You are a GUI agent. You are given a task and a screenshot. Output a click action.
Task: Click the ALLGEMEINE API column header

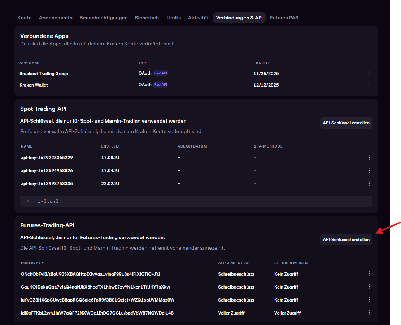pyautogui.click(x=235, y=263)
